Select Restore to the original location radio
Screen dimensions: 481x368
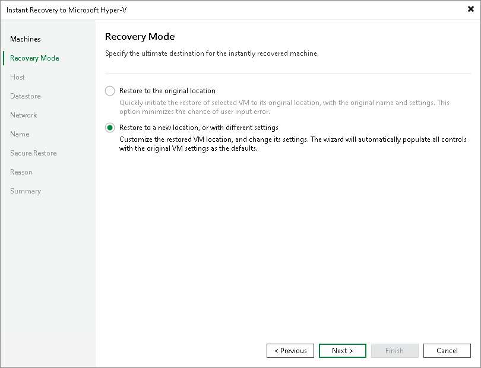[x=110, y=91]
